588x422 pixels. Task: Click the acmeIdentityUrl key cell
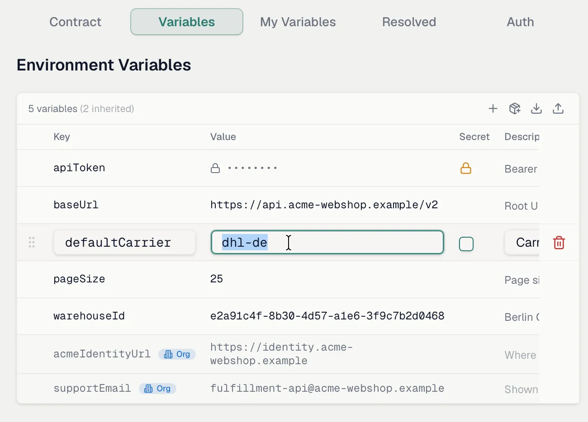(102, 354)
